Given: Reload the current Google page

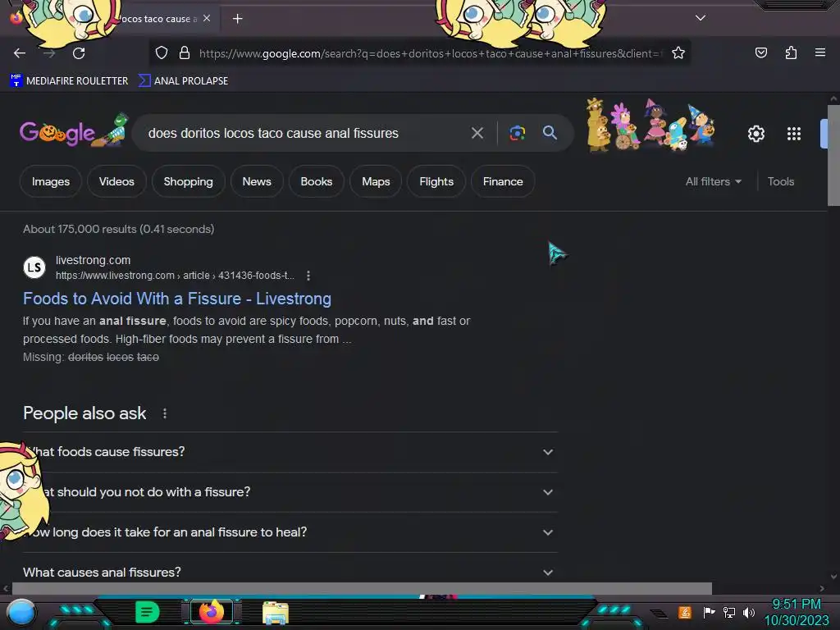Looking at the screenshot, I should pos(79,53).
